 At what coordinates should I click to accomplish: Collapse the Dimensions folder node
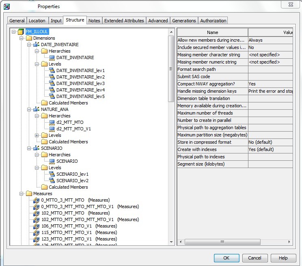coord(22,38)
